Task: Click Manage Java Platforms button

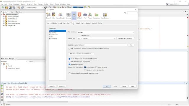Action: (125, 38)
